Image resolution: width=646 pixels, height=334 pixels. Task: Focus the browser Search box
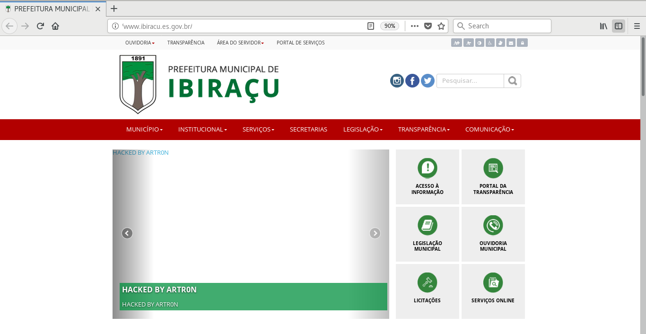502,26
